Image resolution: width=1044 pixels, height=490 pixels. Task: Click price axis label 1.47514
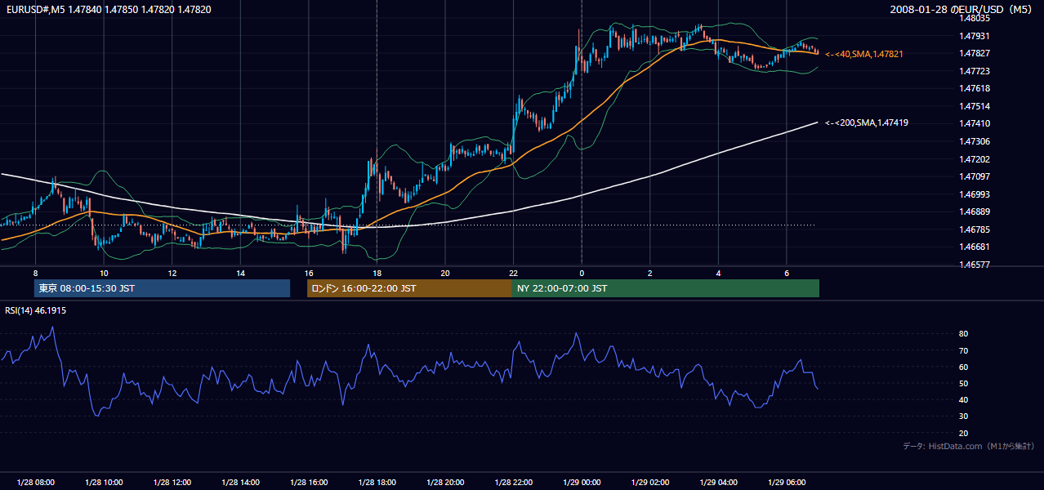tap(975, 106)
